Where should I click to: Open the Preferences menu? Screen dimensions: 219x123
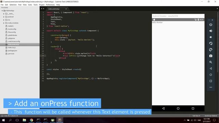coord(50,5)
